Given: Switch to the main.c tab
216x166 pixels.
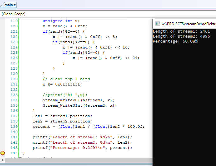Looking at the screenshot, I should [x=10, y=5].
